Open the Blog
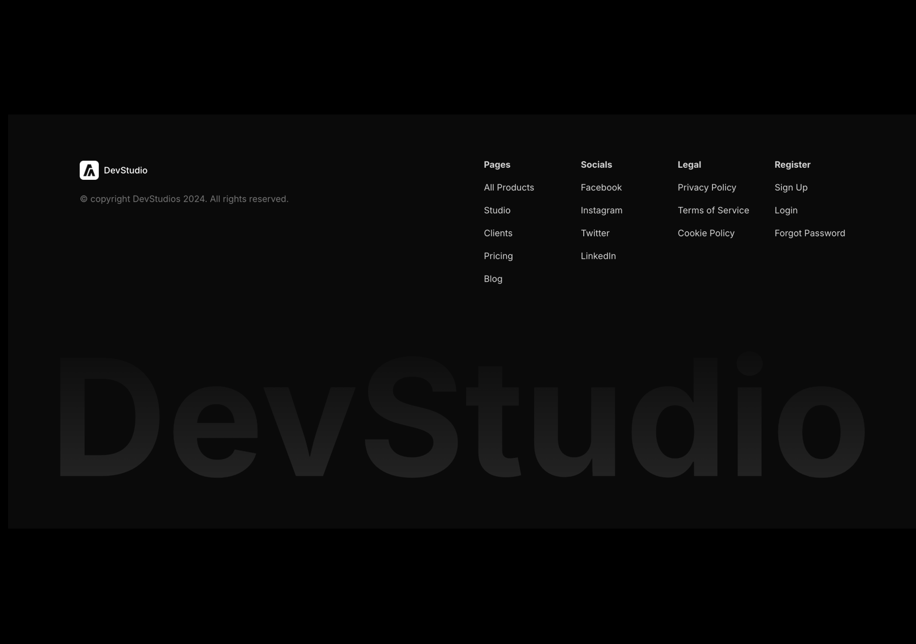916x644 pixels. click(492, 279)
